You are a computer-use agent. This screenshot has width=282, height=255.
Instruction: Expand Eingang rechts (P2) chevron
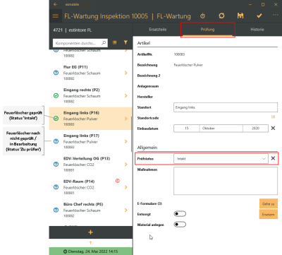click(x=126, y=96)
